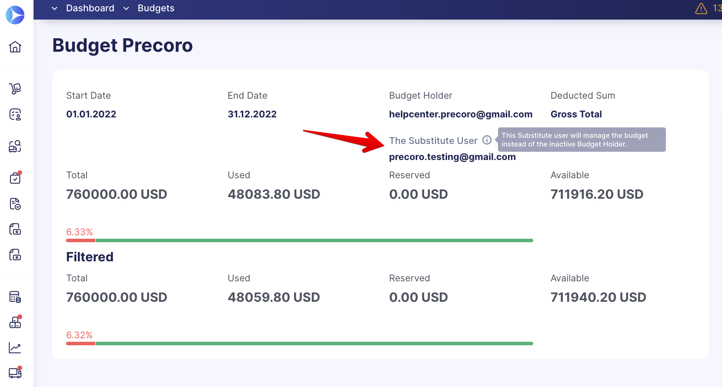
Task: Open the delivery truck sidebar icon
Action: [x=15, y=373]
